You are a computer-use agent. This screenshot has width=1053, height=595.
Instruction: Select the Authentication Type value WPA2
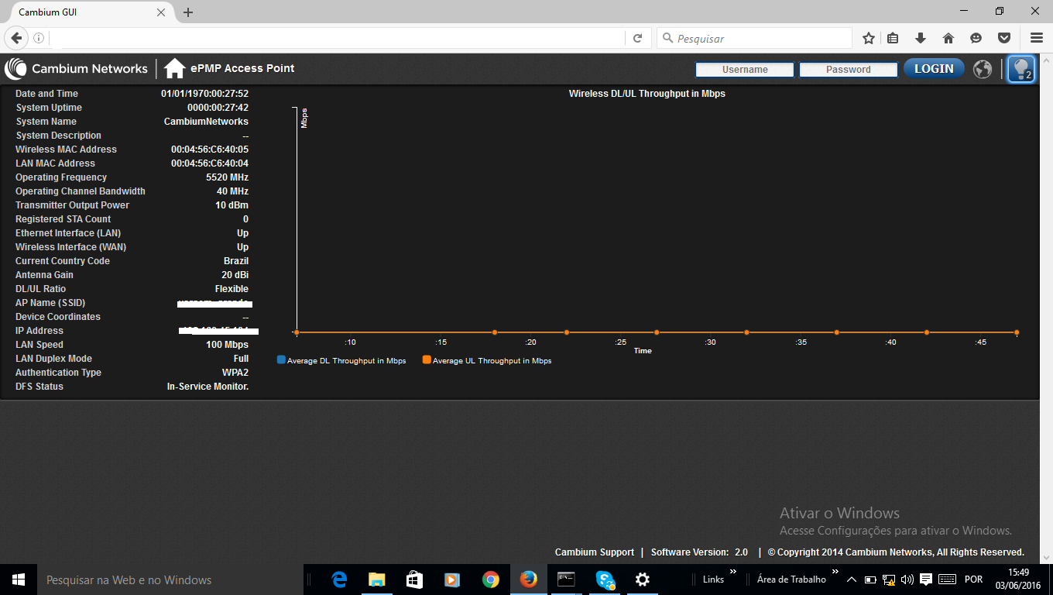(x=235, y=373)
